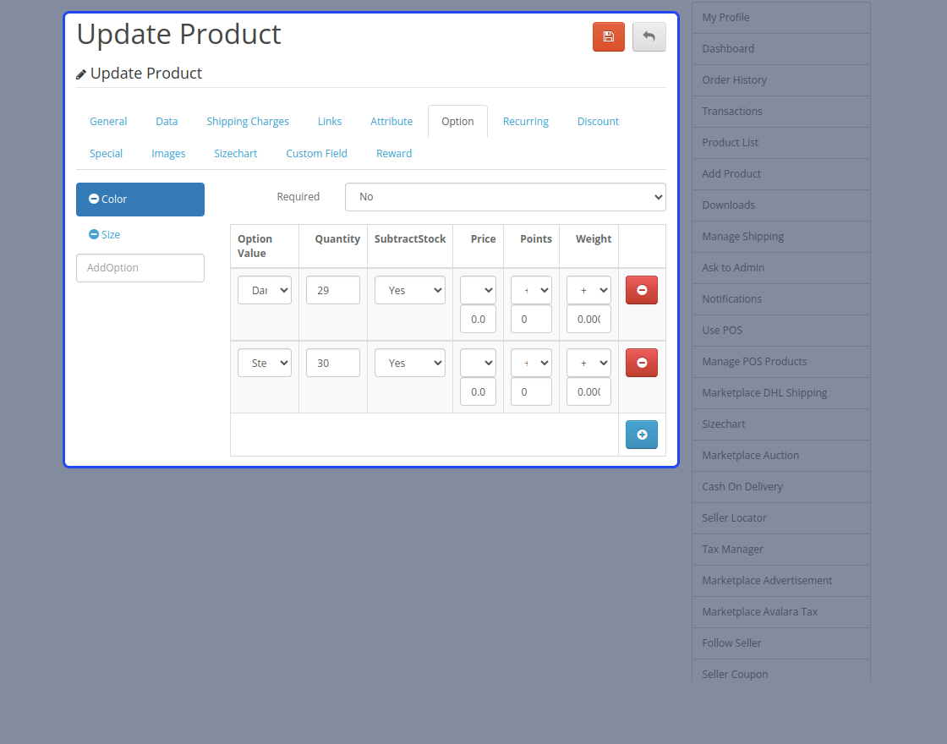Viewport: 947px width, 744px height.
Task: Open option value dropdown showing Dar
Action: pyautogui.click(x=265, y=290)
